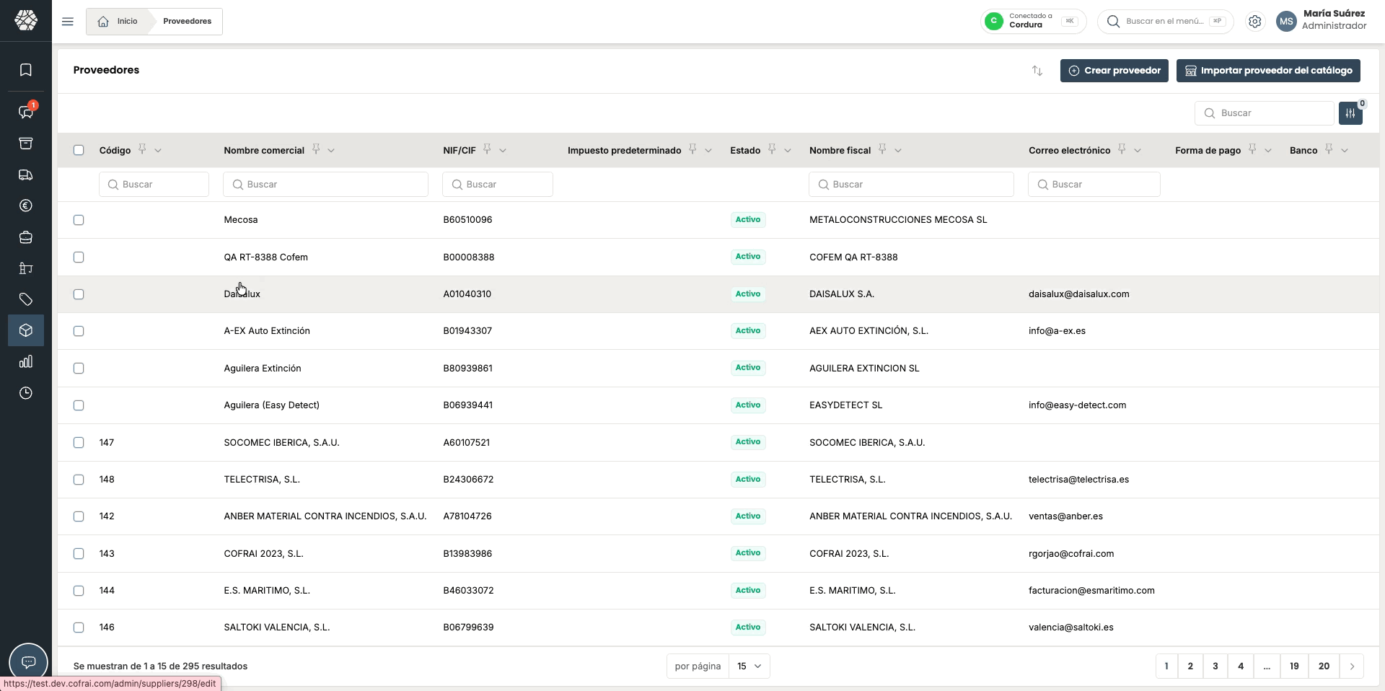
Task: Check the Mecosa row checkbox
Action: 79,220
